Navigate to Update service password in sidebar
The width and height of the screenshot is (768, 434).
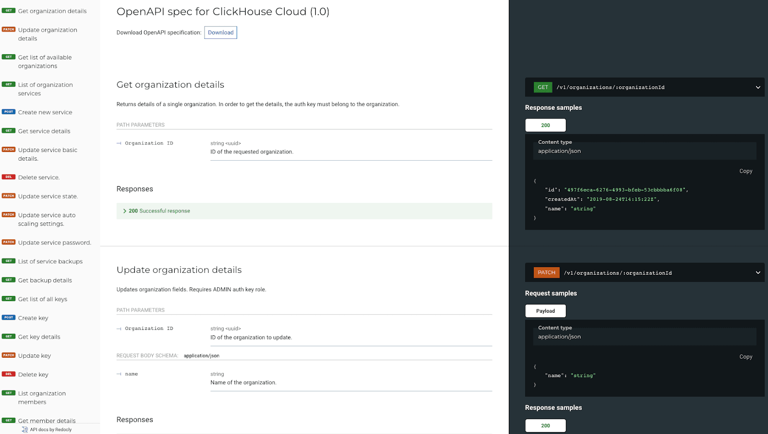click(54, 243)
